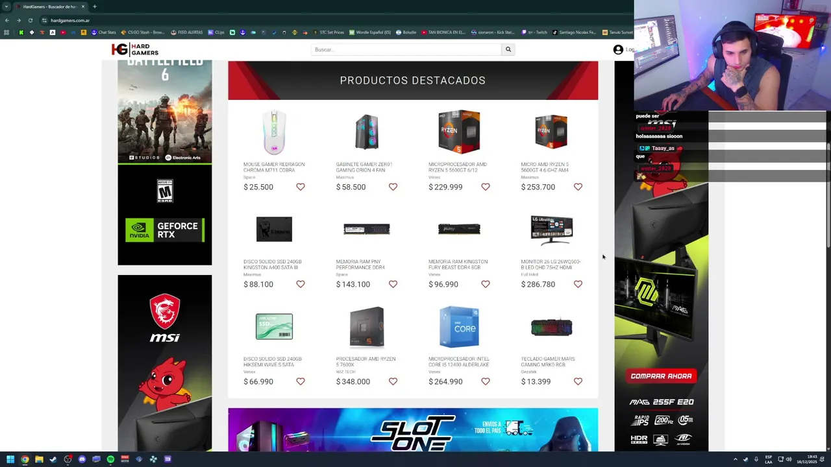Open Disco Solido SSD Hiksemi Wave link
This screenshot has height=467, width=831.
(273, 362)
